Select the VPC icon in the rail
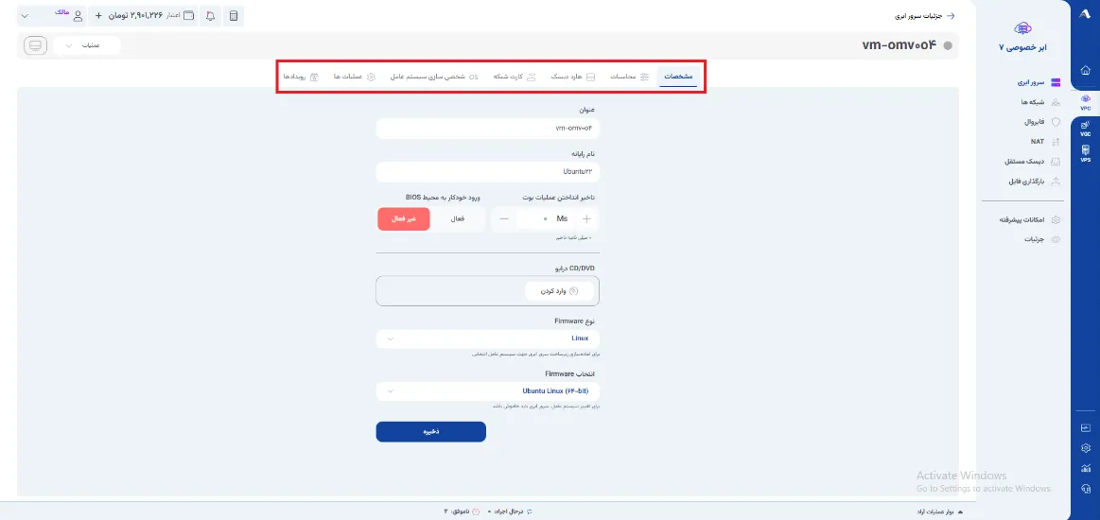 (1085, 102)
